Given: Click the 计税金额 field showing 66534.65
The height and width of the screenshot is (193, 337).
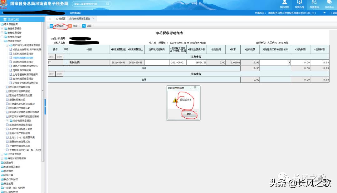Looking at the screenshot, I should [197, 62].
